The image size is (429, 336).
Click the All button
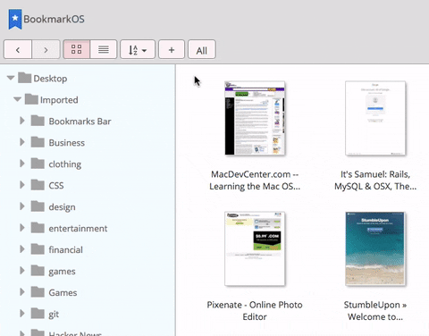pos(202,49)
